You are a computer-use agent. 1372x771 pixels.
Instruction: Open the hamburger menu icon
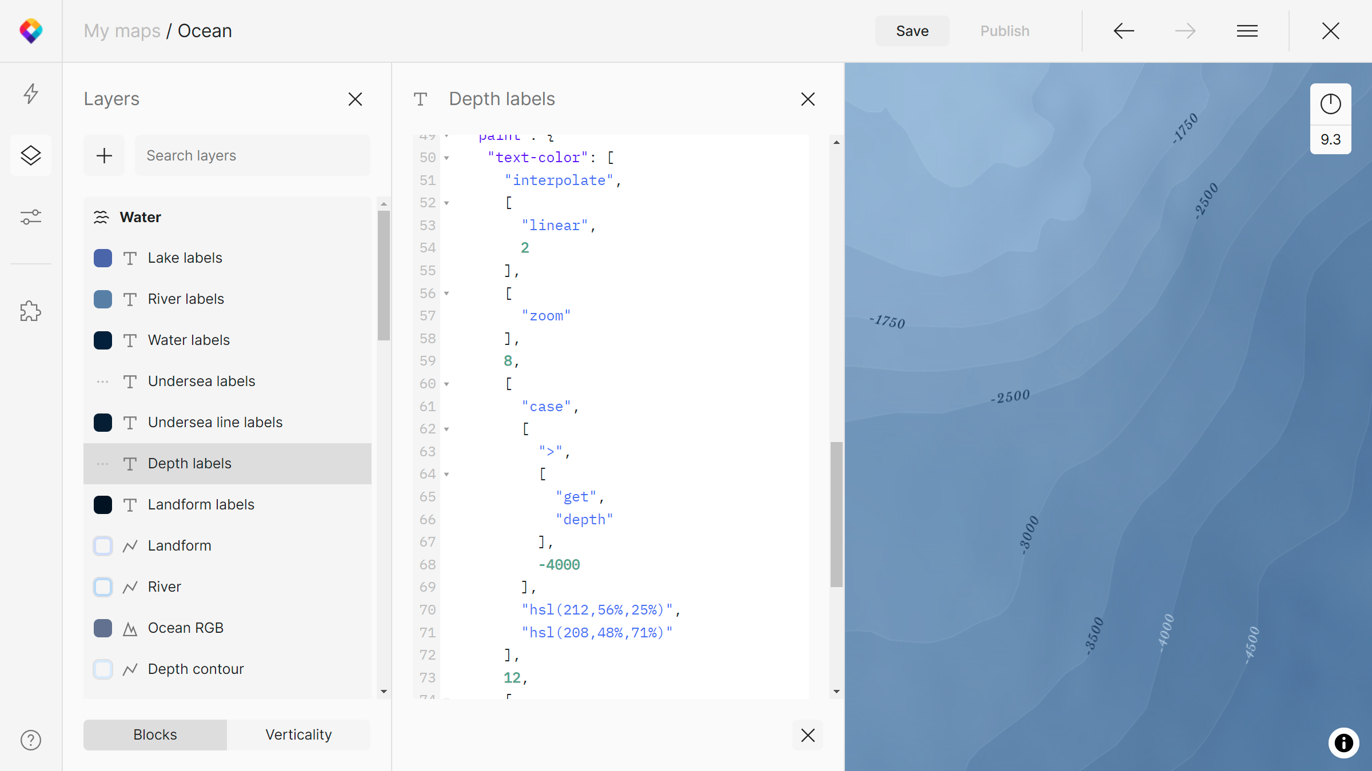[1247, 31]
